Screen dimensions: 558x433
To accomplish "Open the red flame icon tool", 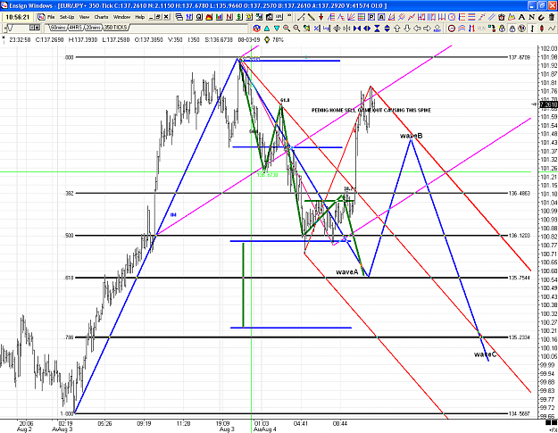I will pos(209,17).
